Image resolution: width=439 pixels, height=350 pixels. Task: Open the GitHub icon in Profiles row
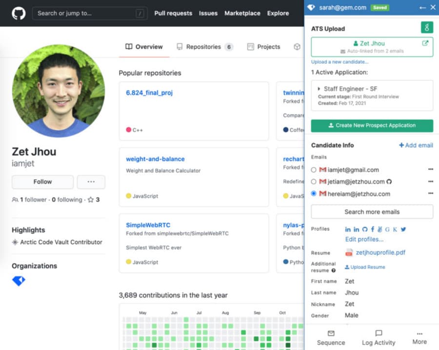pyautogui.click(x=365, y=229)
